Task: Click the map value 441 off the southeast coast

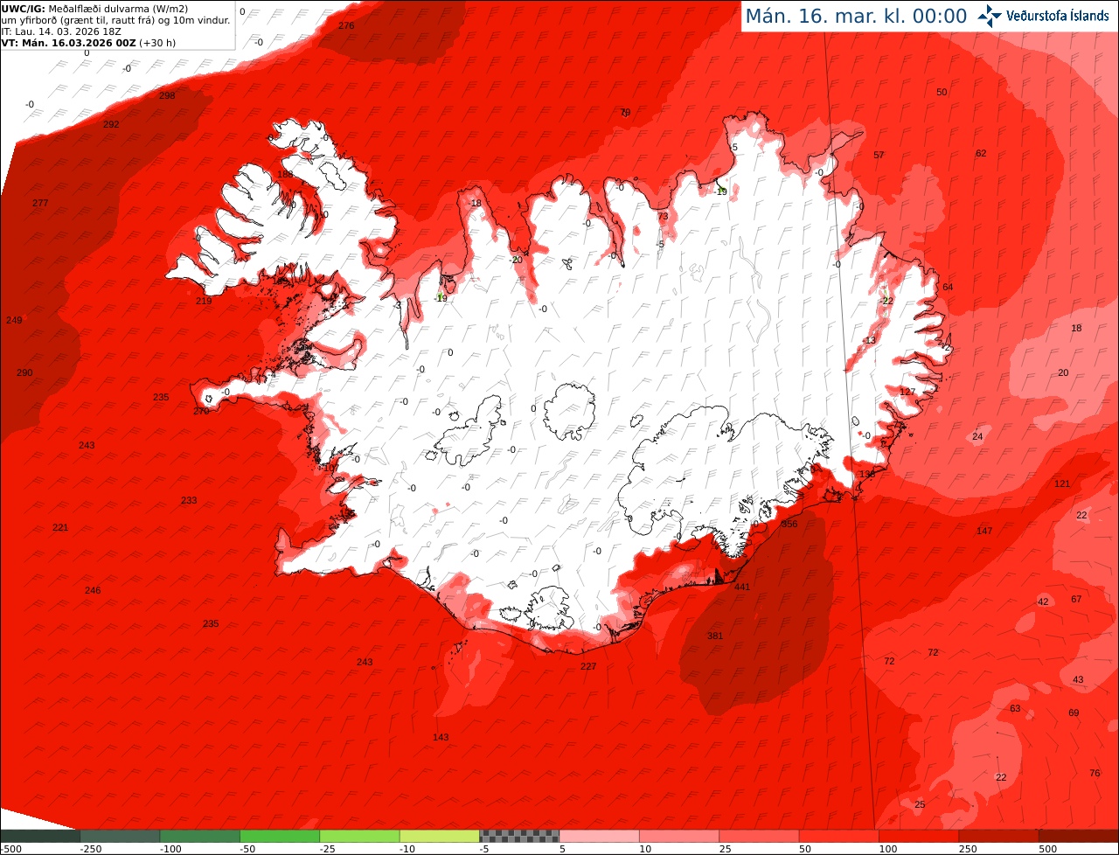Action: (x=742, y=587)
